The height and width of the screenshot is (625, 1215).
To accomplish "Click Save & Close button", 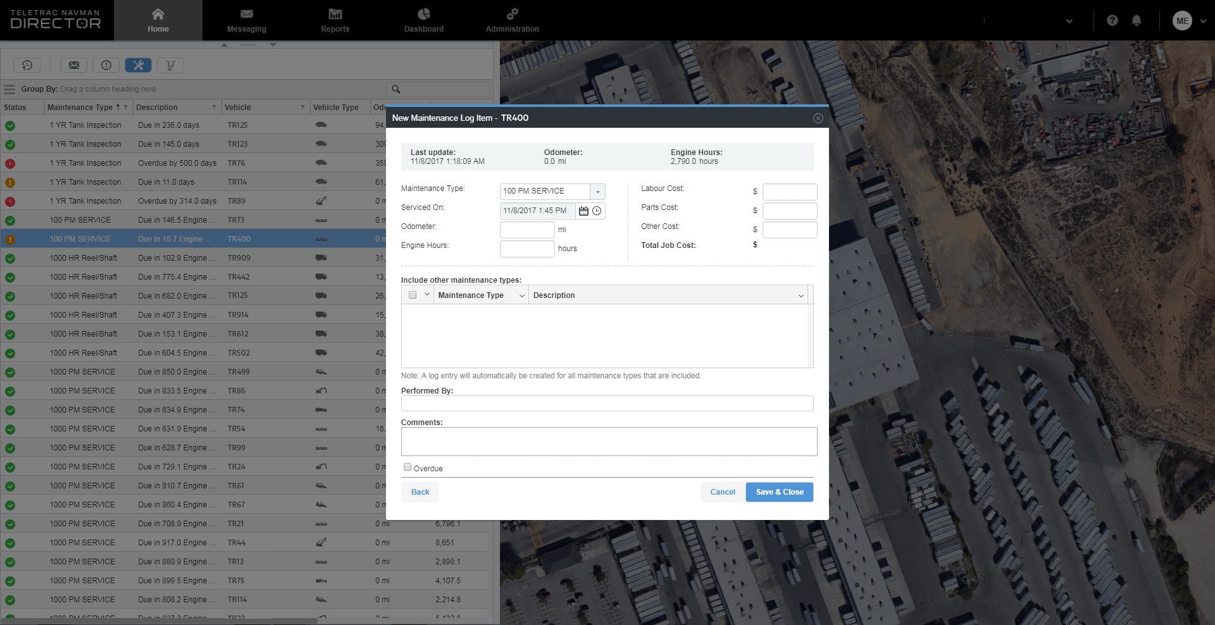I will tap(779, 492).
